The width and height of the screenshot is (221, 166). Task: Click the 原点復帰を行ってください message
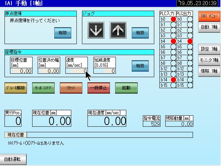35,21
